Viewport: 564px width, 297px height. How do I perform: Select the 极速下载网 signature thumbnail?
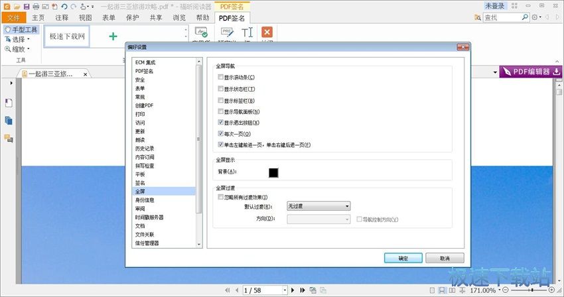(x=67, y=36)
